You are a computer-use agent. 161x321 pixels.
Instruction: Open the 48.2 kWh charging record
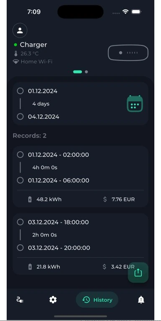tap(80, 177)
